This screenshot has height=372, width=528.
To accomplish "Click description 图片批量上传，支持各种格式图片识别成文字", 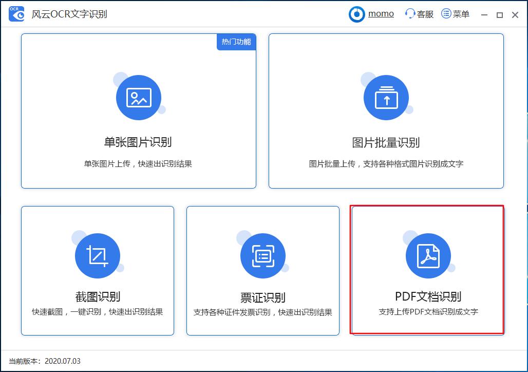I will [x=386, y=163].
